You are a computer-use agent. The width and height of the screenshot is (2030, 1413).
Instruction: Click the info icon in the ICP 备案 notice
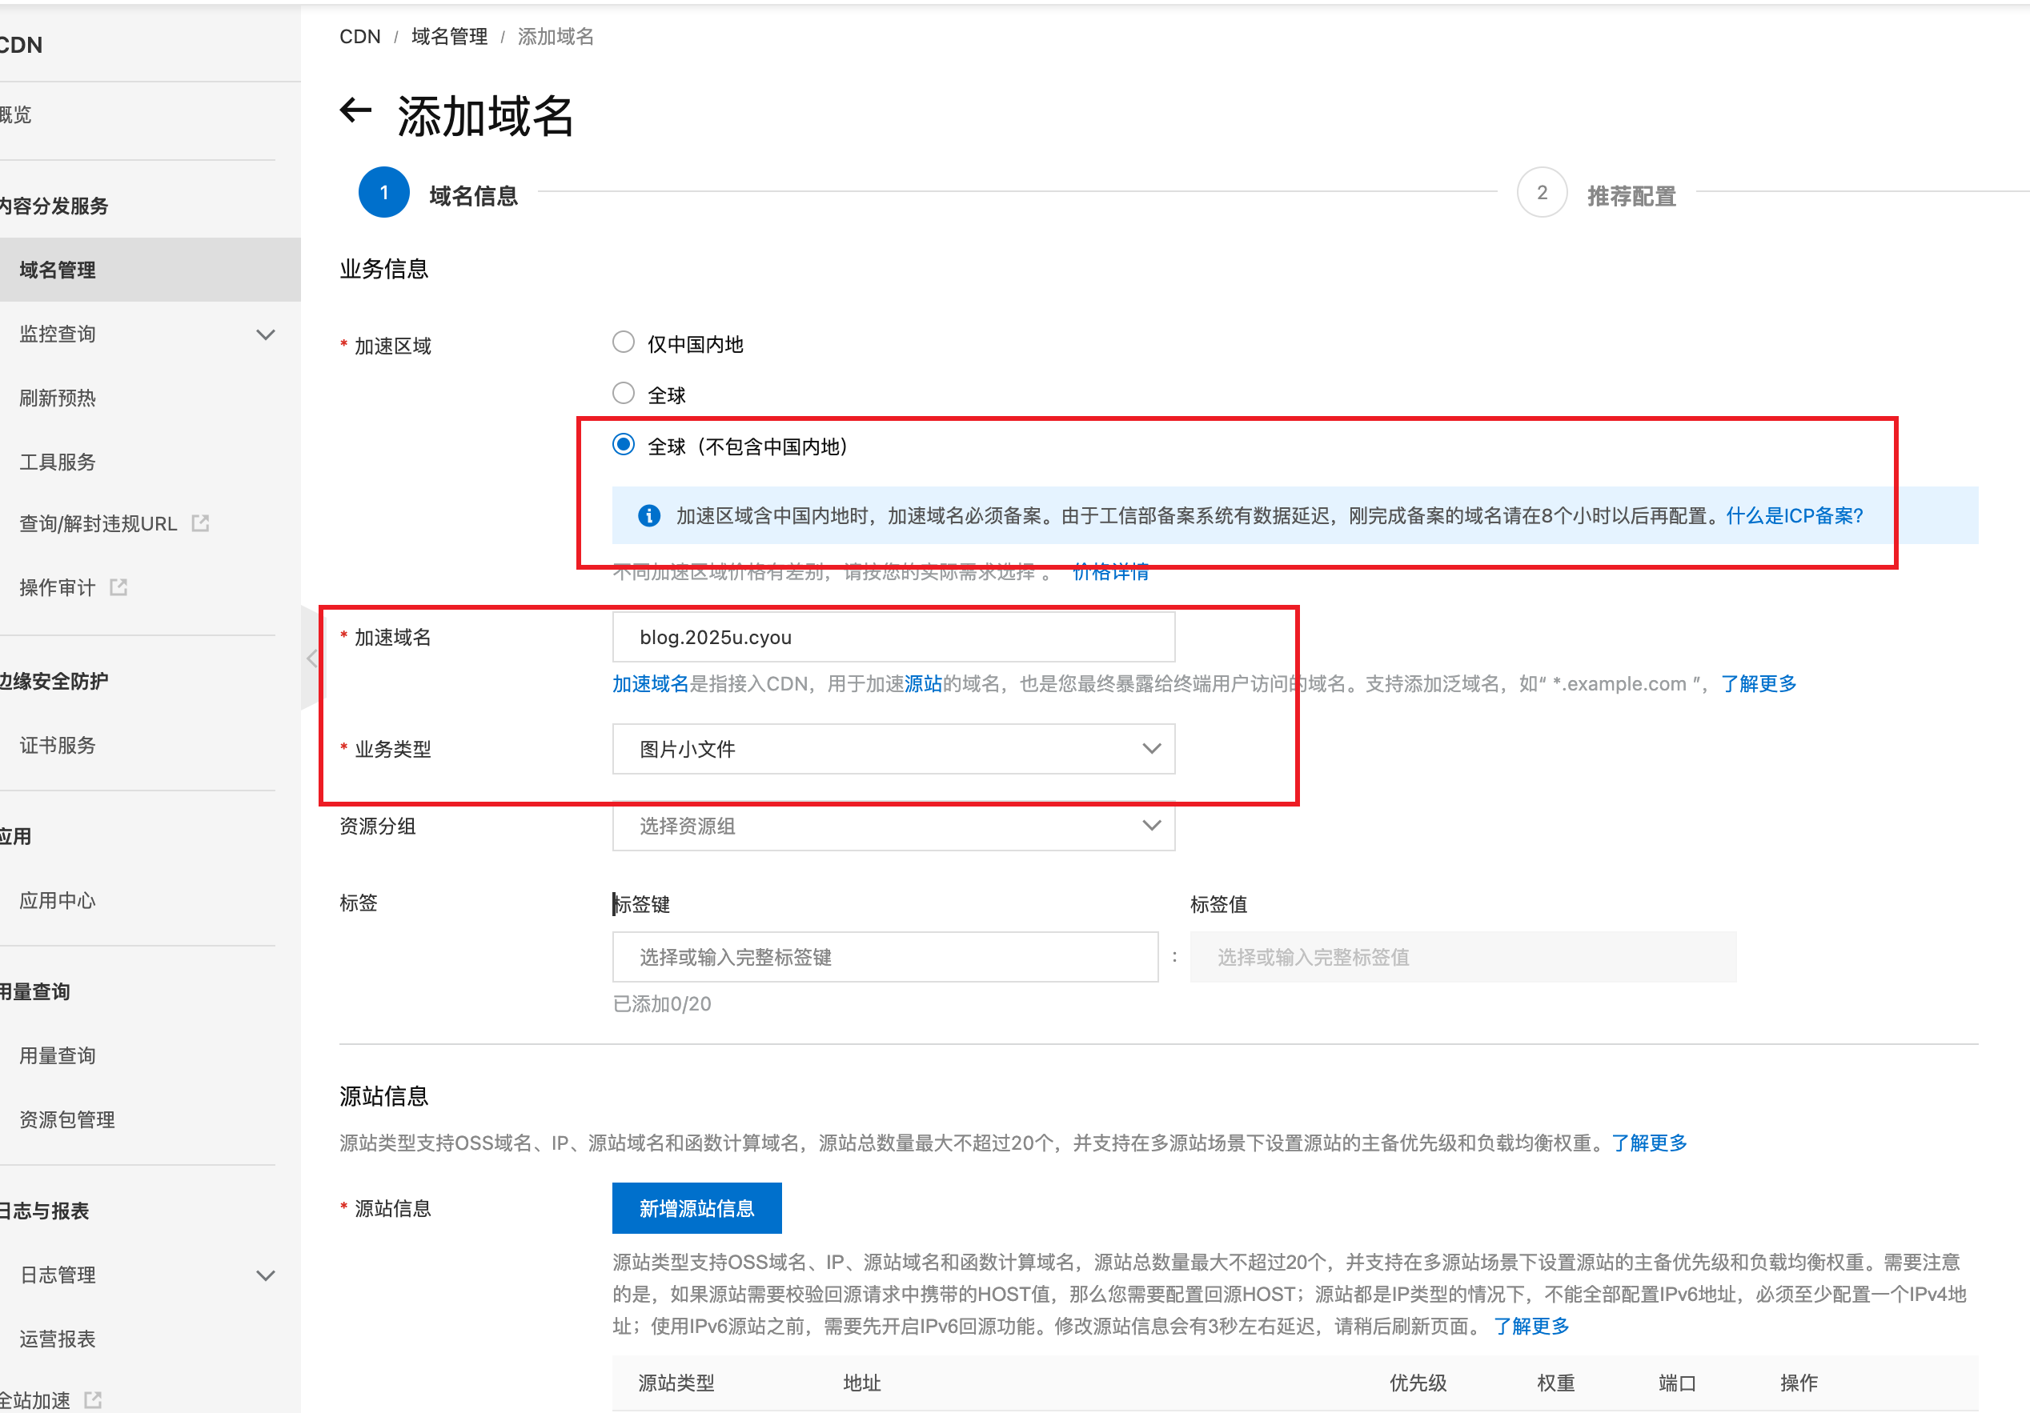tap(648, 515)
